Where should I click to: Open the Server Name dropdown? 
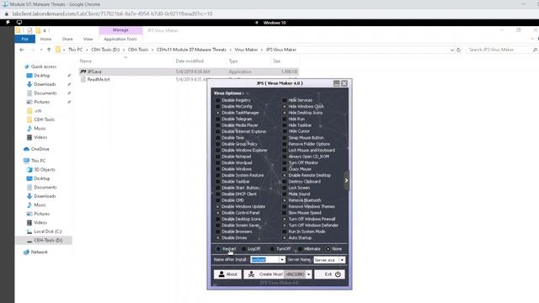click(x=342, y=260)
